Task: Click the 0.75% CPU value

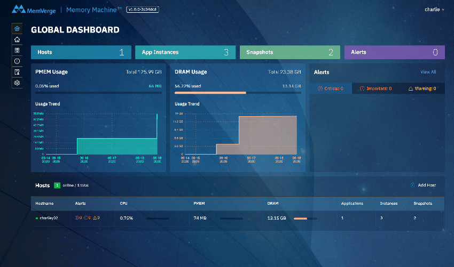Action: point(126,218)
